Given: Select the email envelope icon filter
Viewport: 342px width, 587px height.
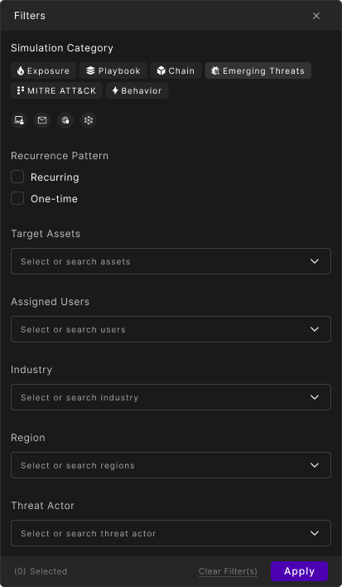Looking at the screenshot, I should pyautogui.click(x=42, y=120).
